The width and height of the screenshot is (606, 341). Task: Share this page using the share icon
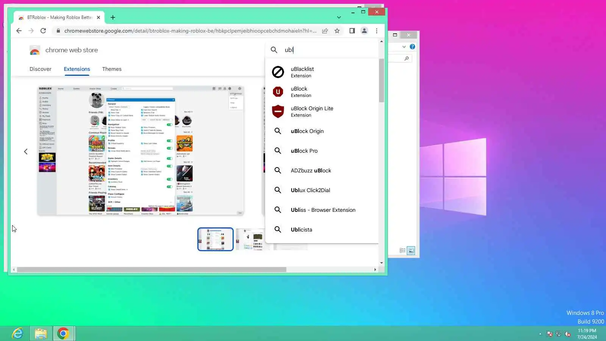[325, 31]
